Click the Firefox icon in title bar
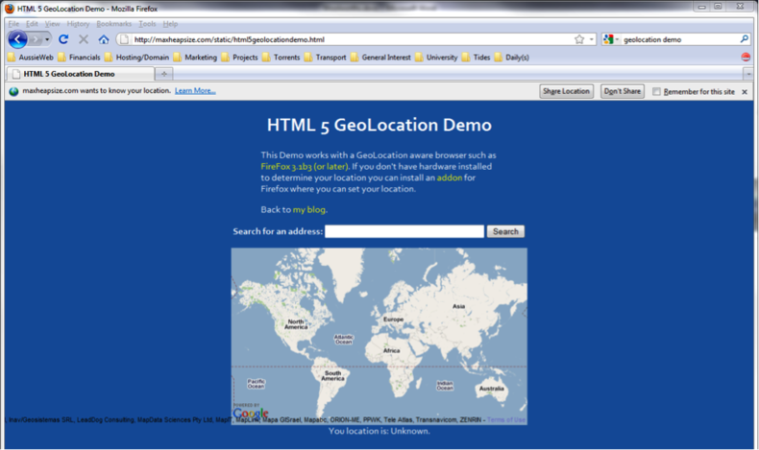 (10, 9)
